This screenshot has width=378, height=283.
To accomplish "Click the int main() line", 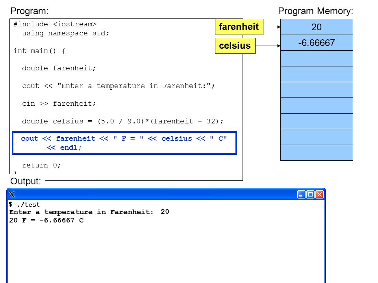I will coord(39,51).
